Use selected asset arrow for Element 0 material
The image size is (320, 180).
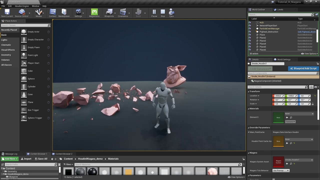pyautogui.click(x=287, y=117)
